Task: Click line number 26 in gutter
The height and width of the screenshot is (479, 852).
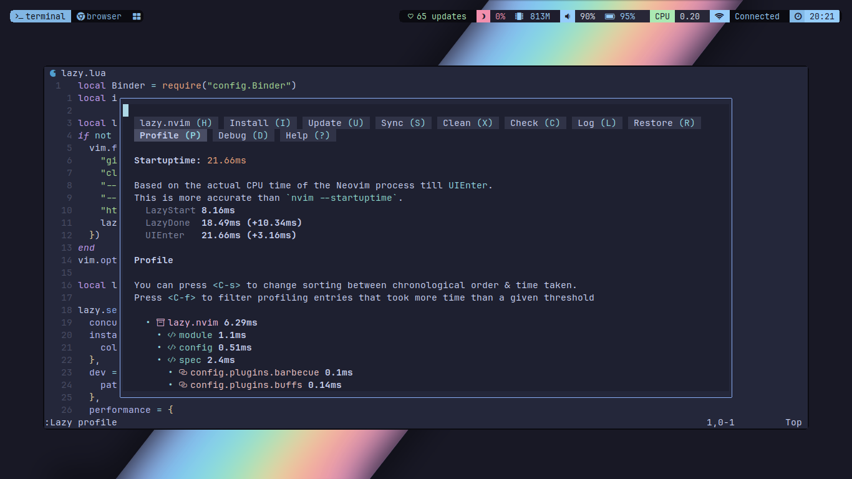Action: (67, 410)
